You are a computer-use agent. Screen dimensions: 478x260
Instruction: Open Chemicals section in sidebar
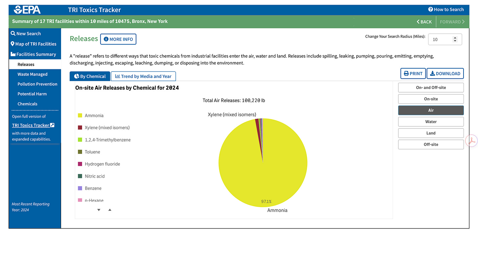28,104
